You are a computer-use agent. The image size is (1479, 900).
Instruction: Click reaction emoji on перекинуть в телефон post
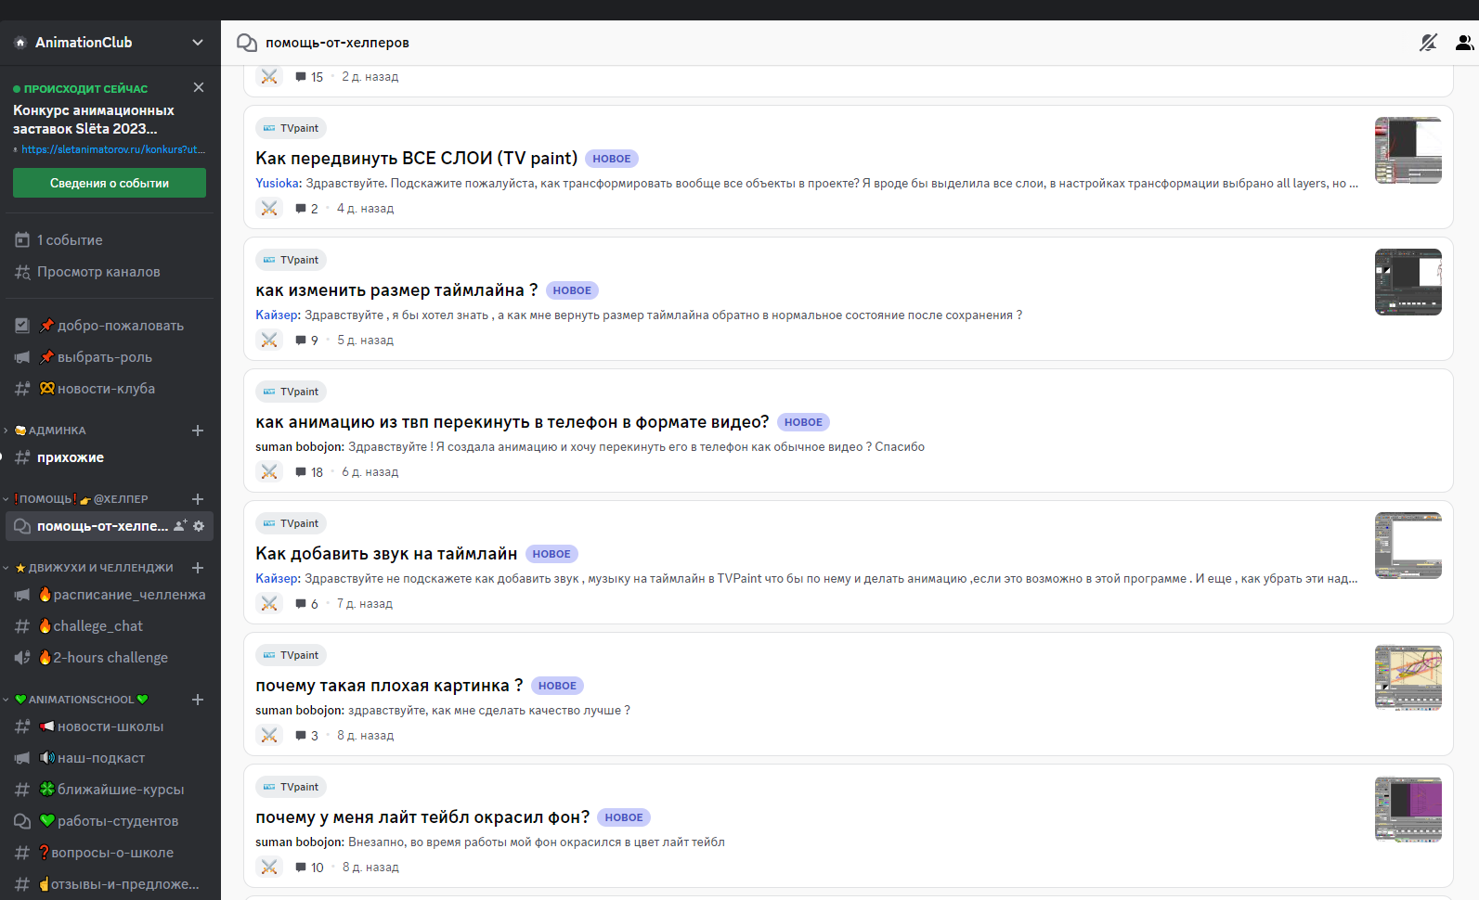(269, 472)
